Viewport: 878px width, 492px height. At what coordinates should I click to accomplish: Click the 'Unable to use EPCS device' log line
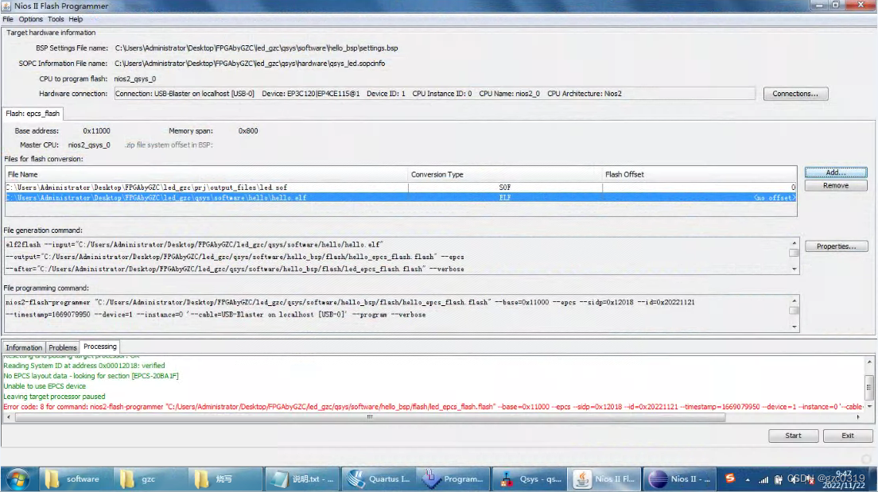click(45, 386)
